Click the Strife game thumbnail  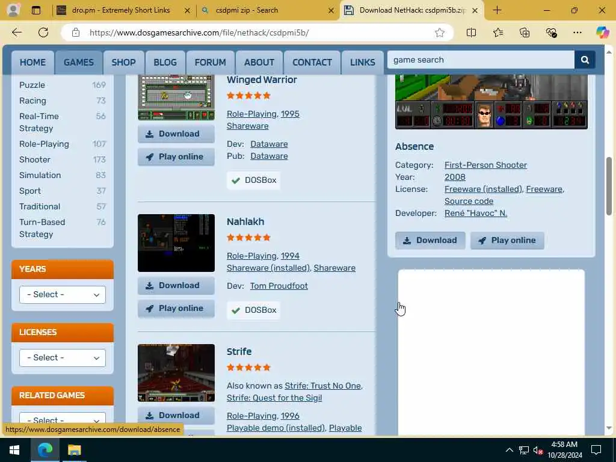tap(176, 373)
